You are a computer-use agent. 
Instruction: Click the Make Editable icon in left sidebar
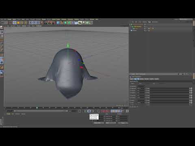pyautogui.click(x=2, y=28)
